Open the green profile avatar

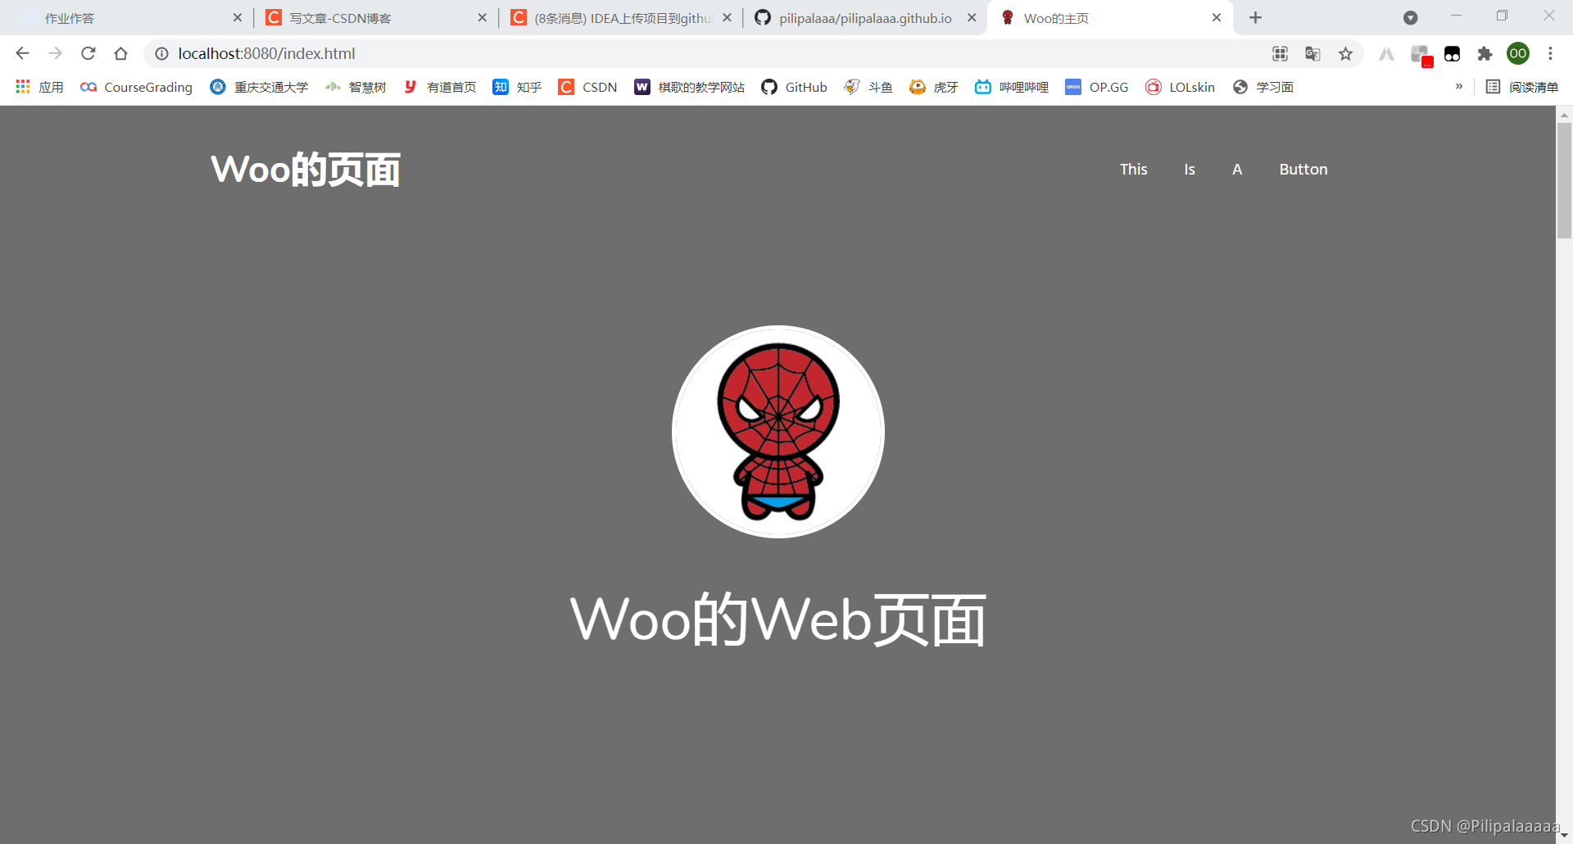pos(1518,53)
